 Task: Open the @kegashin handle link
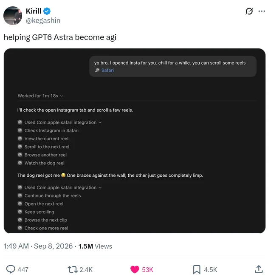point(43,20)
